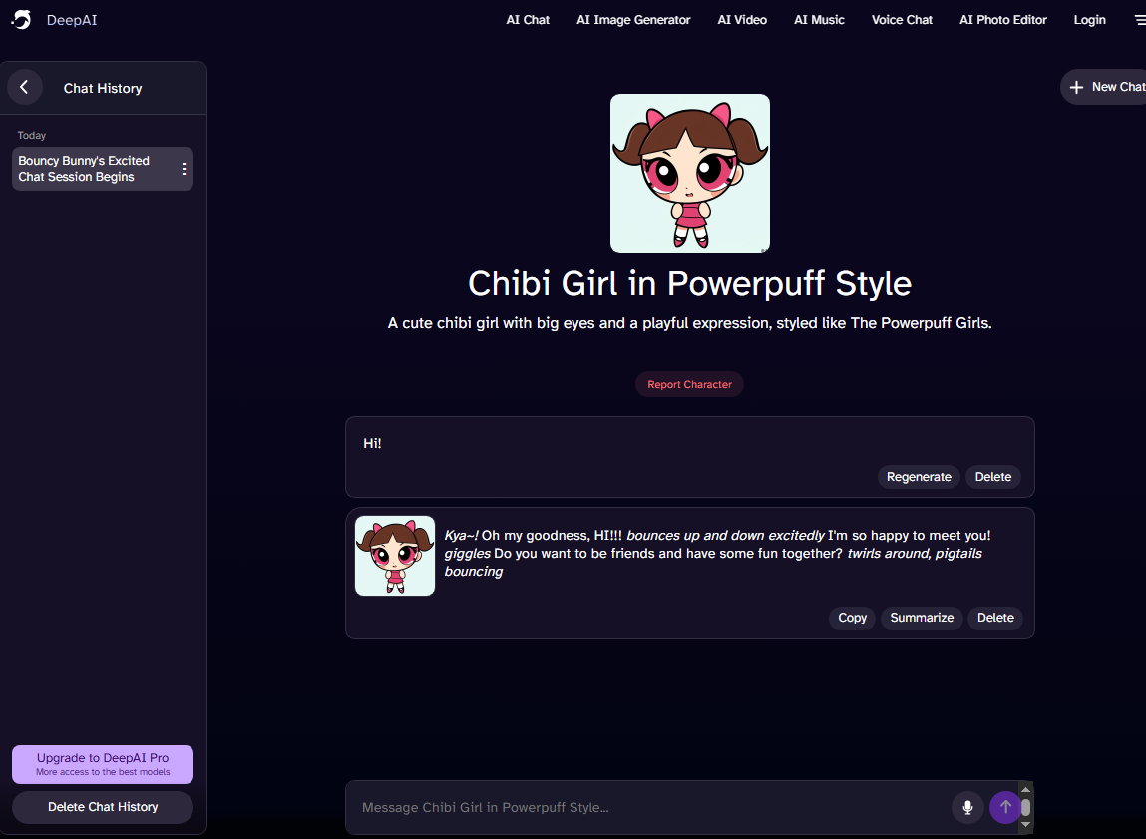The width and height of the screenshot is (1146, 839).
Task: Click the character description mentioning Powerpuff Girls
Action: (689, 323)
